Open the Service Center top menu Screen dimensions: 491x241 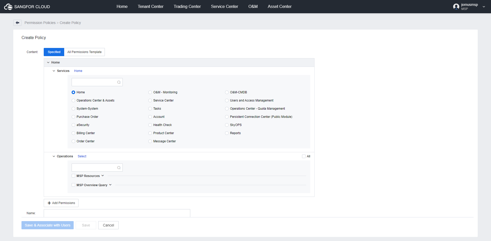(225, 7)
